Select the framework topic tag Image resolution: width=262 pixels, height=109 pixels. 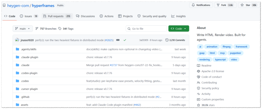pyautogui.click(x=242, y=47)
